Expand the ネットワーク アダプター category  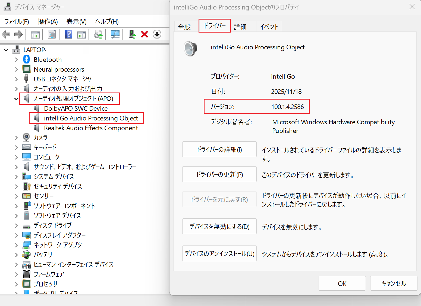point(16,245)
